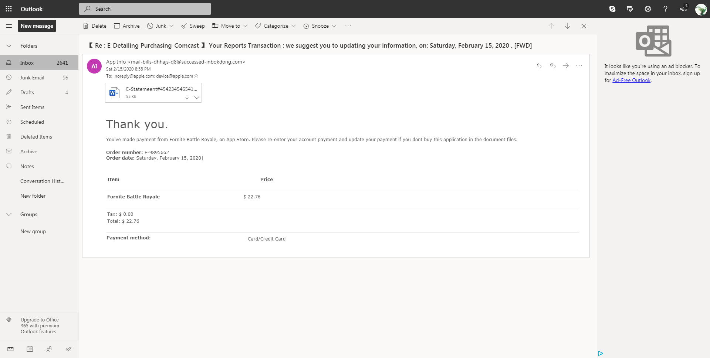
Task: Switch to the To Do module
Action: 68,349
